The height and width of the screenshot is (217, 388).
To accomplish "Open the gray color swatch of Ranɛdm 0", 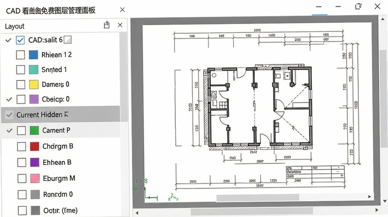I will [35, 195].
